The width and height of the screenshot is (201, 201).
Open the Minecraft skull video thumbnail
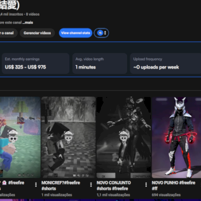click(20, 137)
